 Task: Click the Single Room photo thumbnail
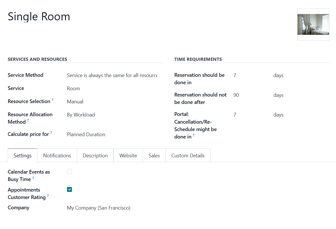click(313, 25)
